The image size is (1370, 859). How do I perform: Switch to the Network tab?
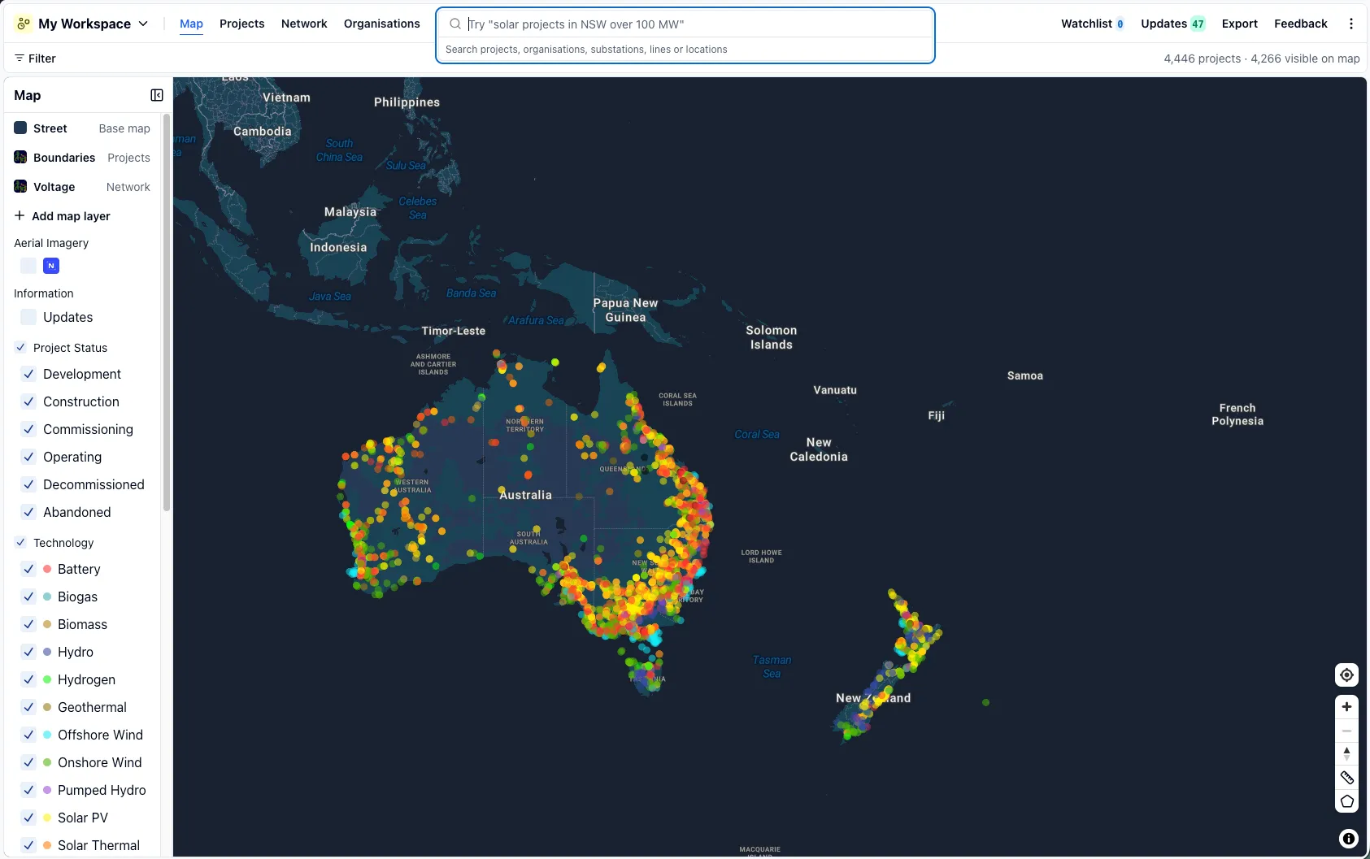(304, 24)
